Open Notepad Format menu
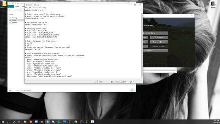This screenshot has height=124, width=220. point(35,8)
